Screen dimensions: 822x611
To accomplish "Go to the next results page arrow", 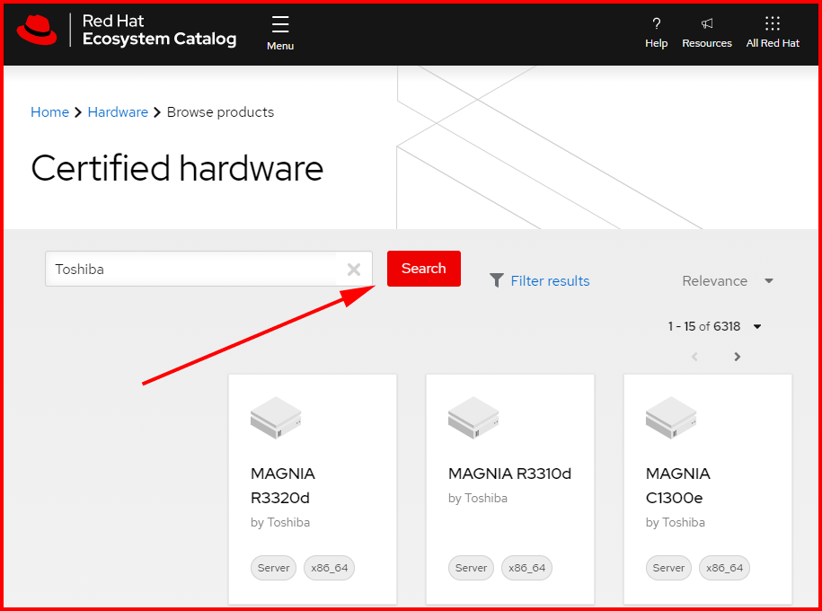I will pyautogui.click(x=737, y=357).
